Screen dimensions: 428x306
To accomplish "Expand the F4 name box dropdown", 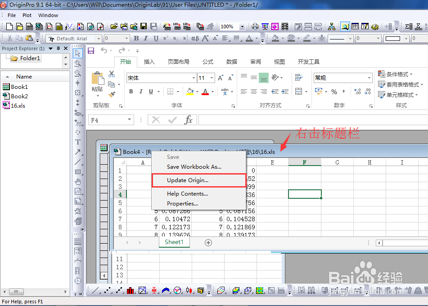I will pyautogui.click(x=129, y=120).
